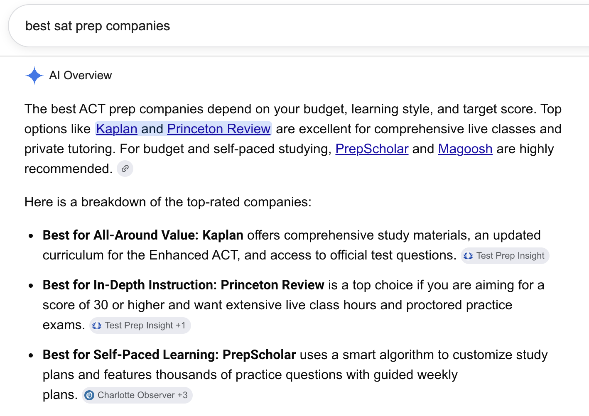Image resolution: width=589 pixels, height=416 pixels.
Task: Click laurel icon in first Test Prep Insight chip
Action: pos(468,256)
